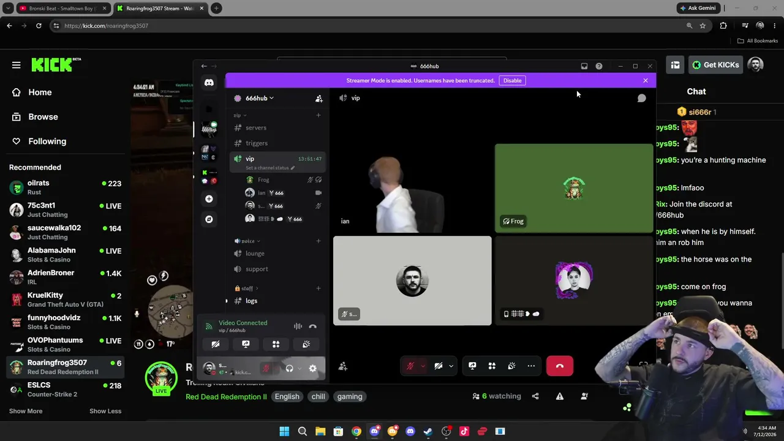Share screen in the call control bar
The width and height of the screenshot is (784, 441).
pyautogui.click(x=472, y=366)
